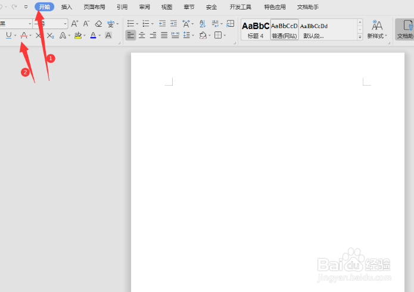Apply the 标题 4 heading style
Viewport: 414px width, 292px height.
pyautogui.click(x=256, y=30)
